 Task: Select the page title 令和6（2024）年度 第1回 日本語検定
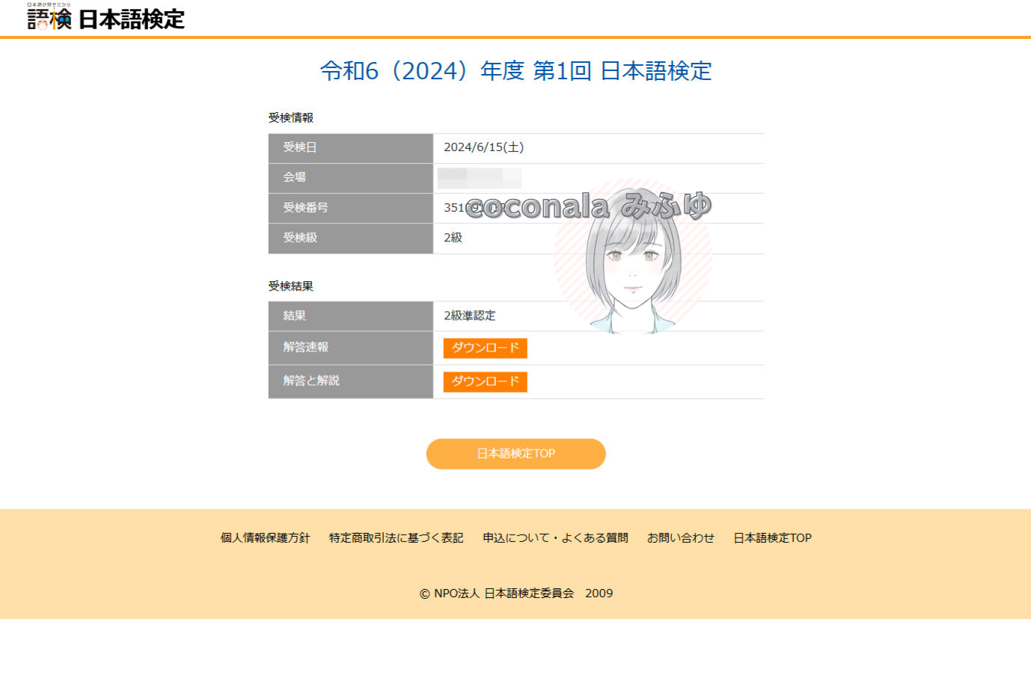[x=515, y=71]
